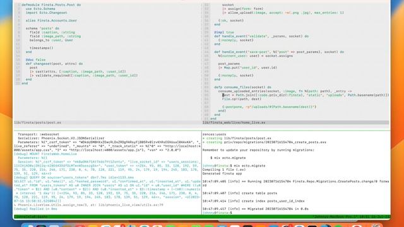The width and height of the screenshot is (404, 227).
Task: Click the '|> Map.put("user_id", user.id)' line
Action: coord(247,67)
